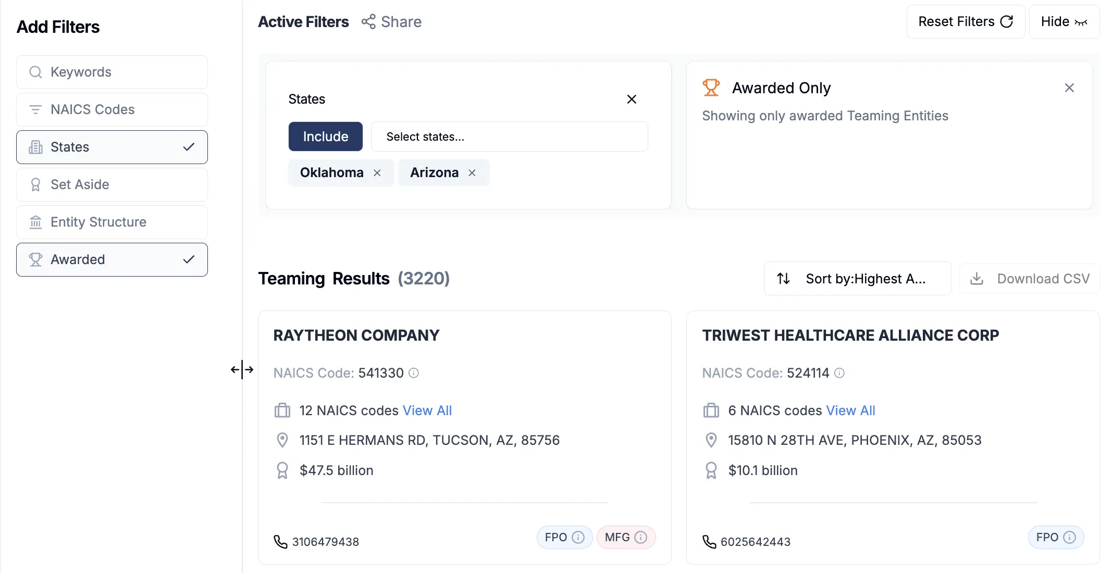Open the NAICS Codes filter
Screen dimensions: 1112x573
point(112,109)
